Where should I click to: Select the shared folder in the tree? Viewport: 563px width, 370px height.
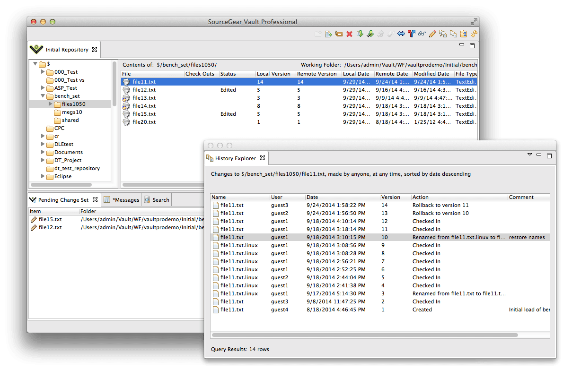pyautogui.click(x=66, y=120)
